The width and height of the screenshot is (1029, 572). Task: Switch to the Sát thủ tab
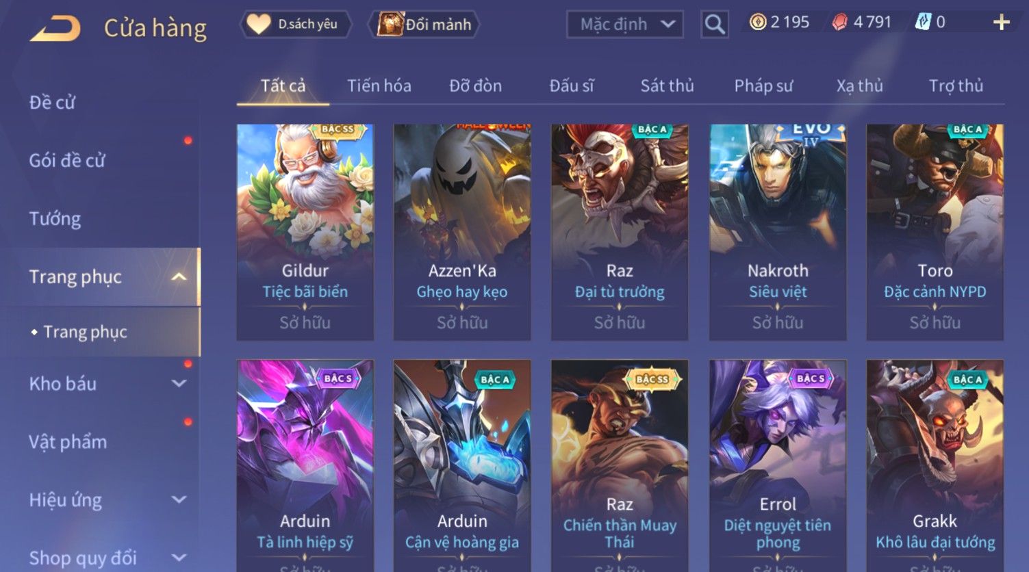pyautogui.click(x=667, y=86)
